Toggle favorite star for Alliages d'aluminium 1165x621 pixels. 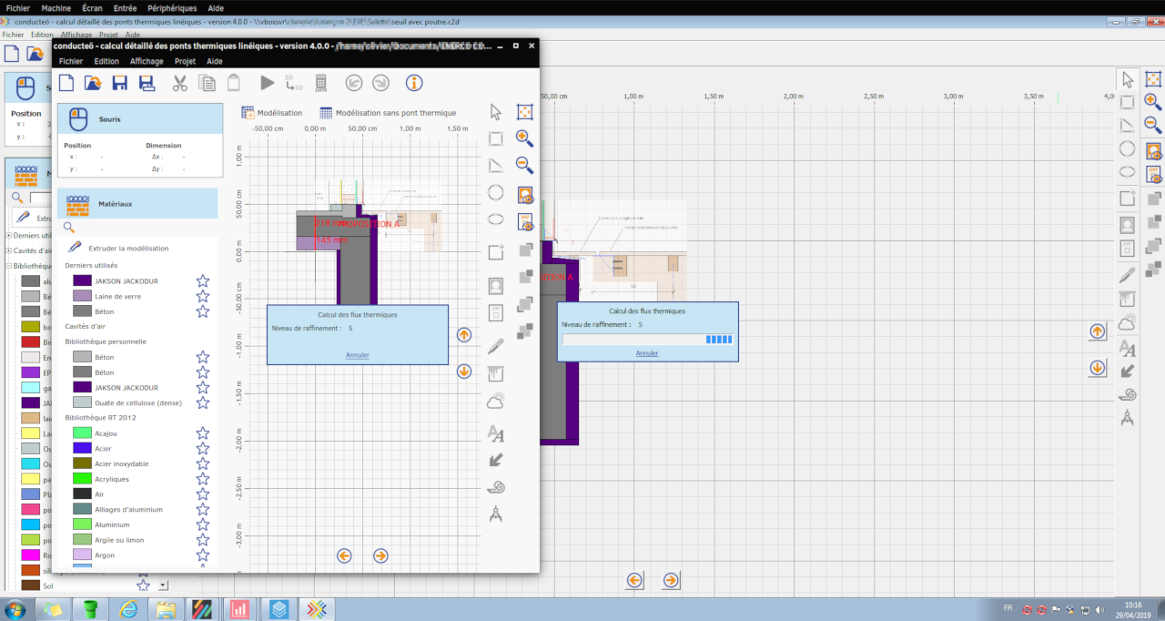click(x=203, y=509)
